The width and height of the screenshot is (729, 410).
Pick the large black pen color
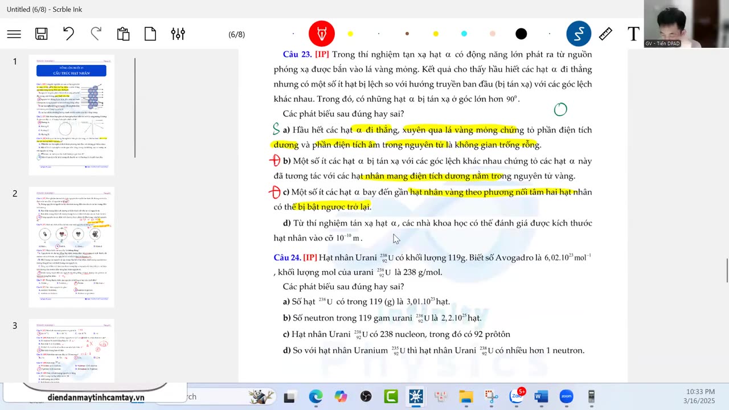click(x=521, y=34)
